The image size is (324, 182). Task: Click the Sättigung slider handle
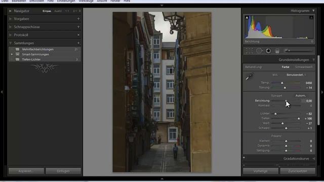(x=286, y=151)
